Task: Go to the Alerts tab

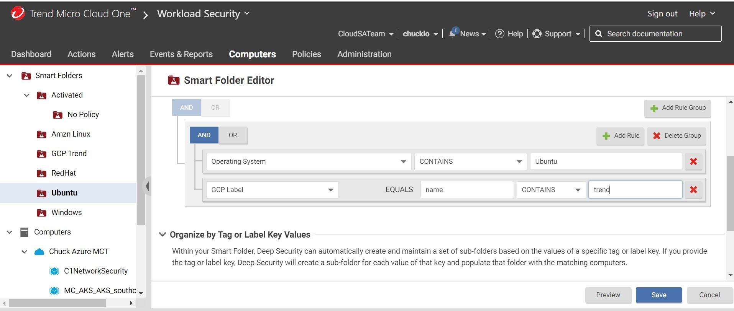Action: (123, 54)
